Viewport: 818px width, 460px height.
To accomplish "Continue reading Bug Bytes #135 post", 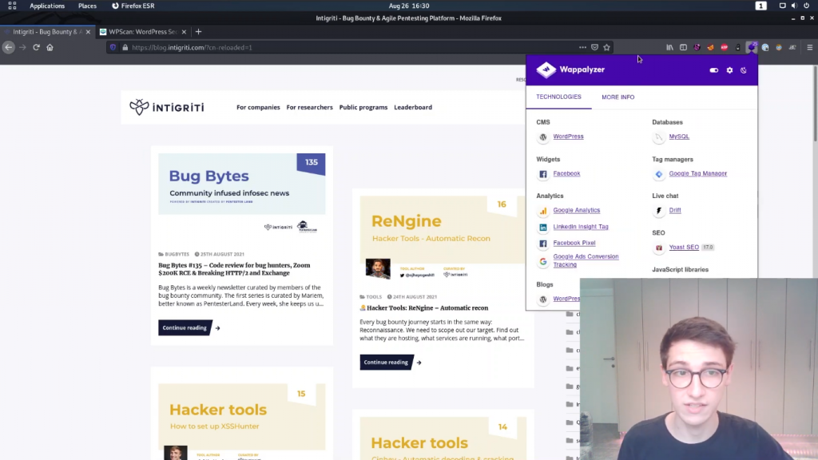I will (x=185, y=327).
